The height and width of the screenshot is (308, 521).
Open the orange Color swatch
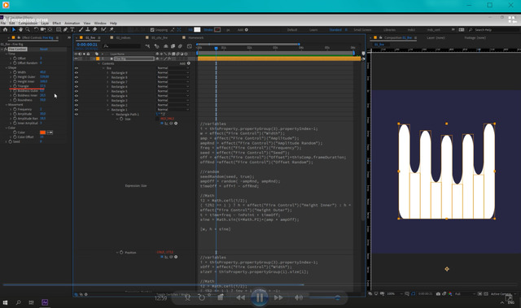(43, 132)
